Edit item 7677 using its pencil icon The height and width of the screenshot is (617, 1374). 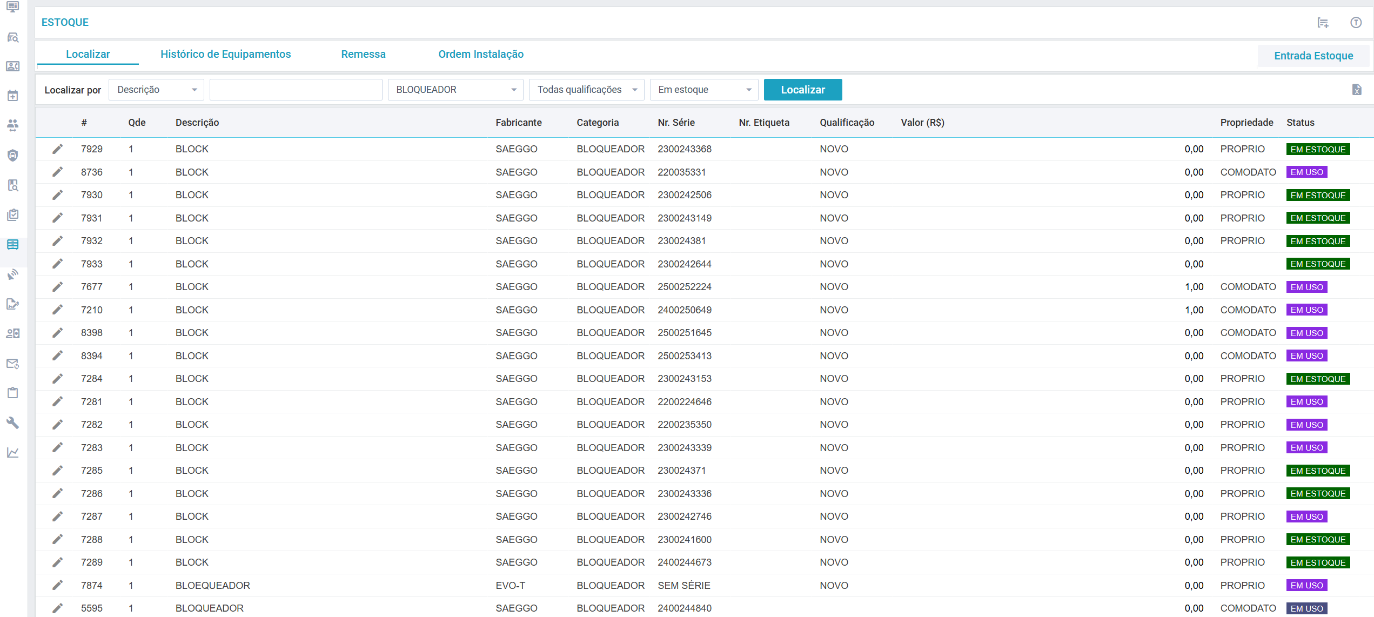[x=57, y=287]
